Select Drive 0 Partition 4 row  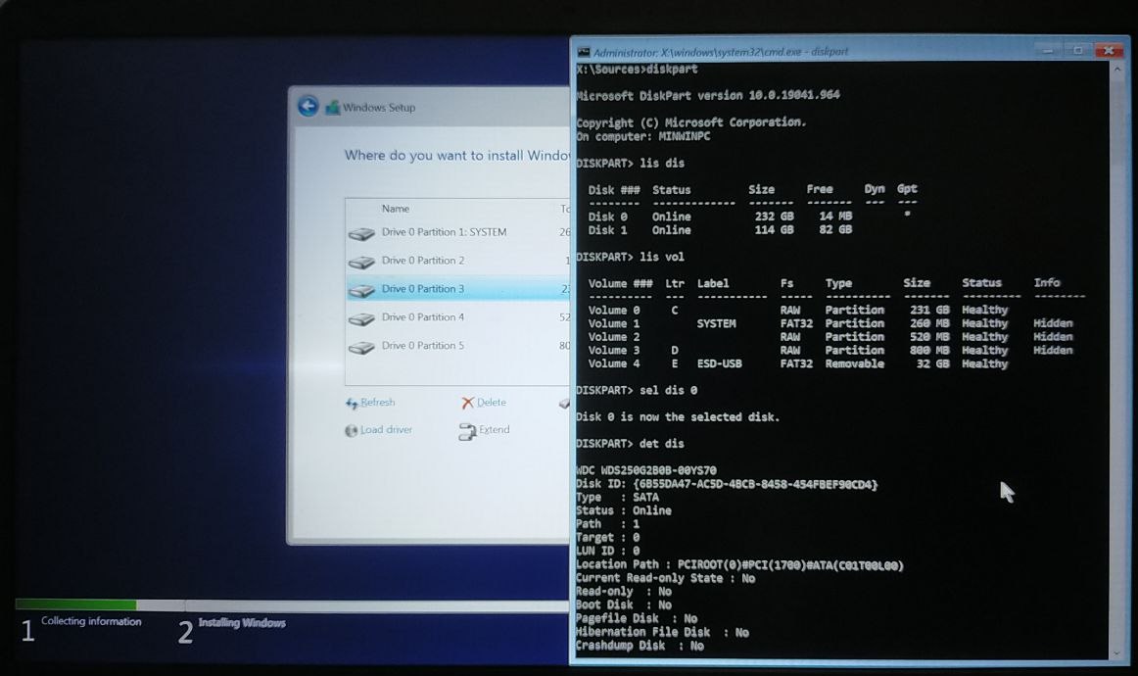point(458,317)
